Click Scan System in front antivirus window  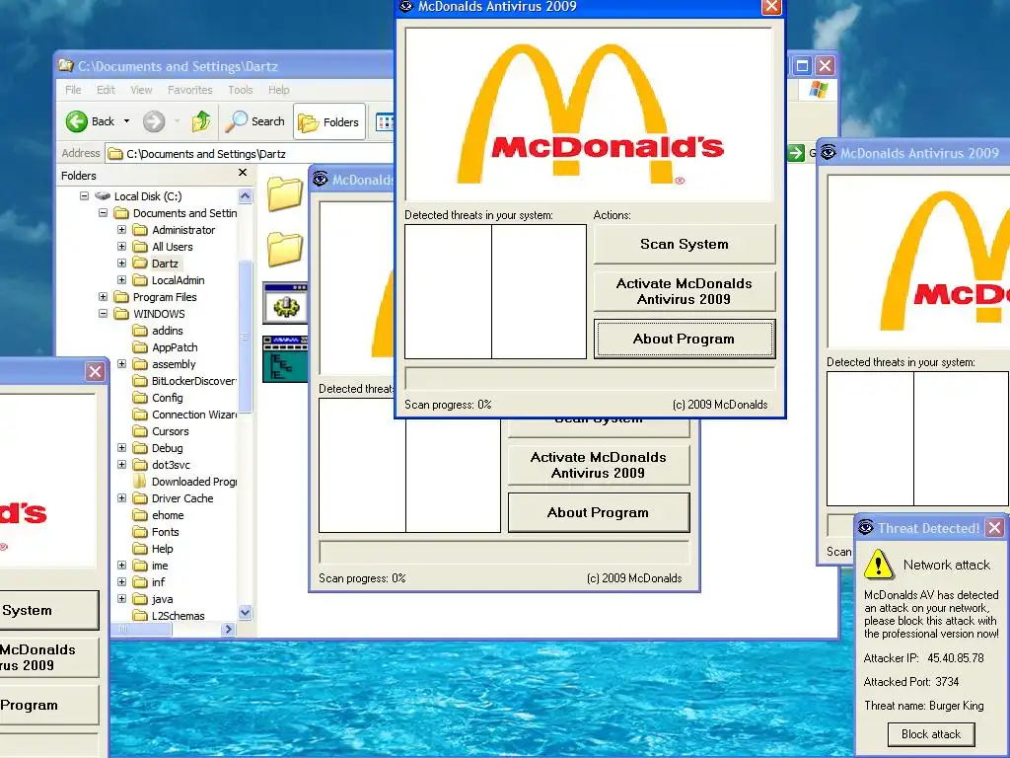click(685, 245)
